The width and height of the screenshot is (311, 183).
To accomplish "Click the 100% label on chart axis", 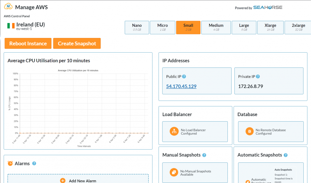I will (x=15, y=74).
